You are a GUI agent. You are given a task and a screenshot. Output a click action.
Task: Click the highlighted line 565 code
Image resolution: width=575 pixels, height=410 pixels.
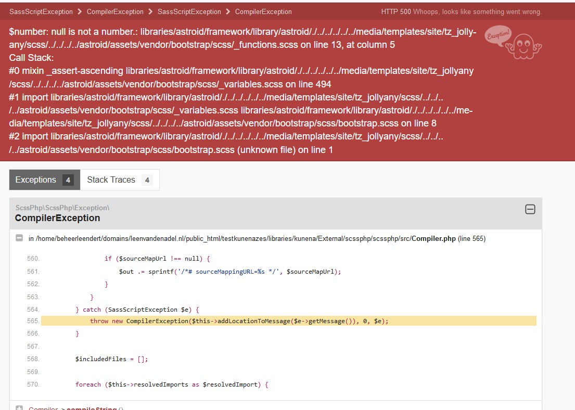tap(239, 321)
